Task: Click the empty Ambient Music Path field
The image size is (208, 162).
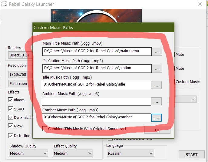Action: 97,101
